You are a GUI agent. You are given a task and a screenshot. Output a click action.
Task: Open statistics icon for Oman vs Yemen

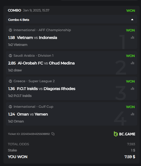tap(132, 114)
